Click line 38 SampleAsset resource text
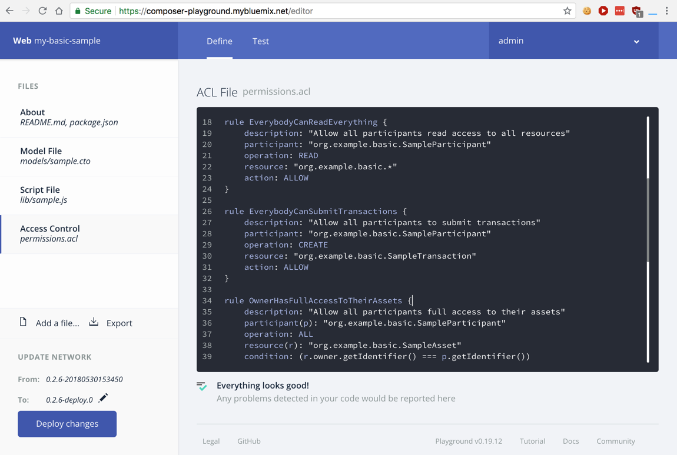Image resolution: width=677 pixels, height=455 pixels. pyautogui.click(x=353, y=345)
